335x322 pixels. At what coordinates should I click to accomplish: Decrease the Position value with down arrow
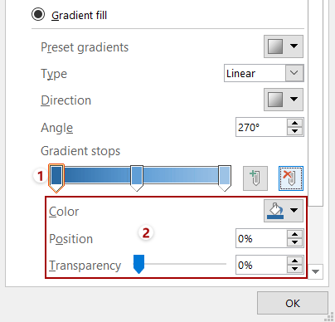(294, 242)
